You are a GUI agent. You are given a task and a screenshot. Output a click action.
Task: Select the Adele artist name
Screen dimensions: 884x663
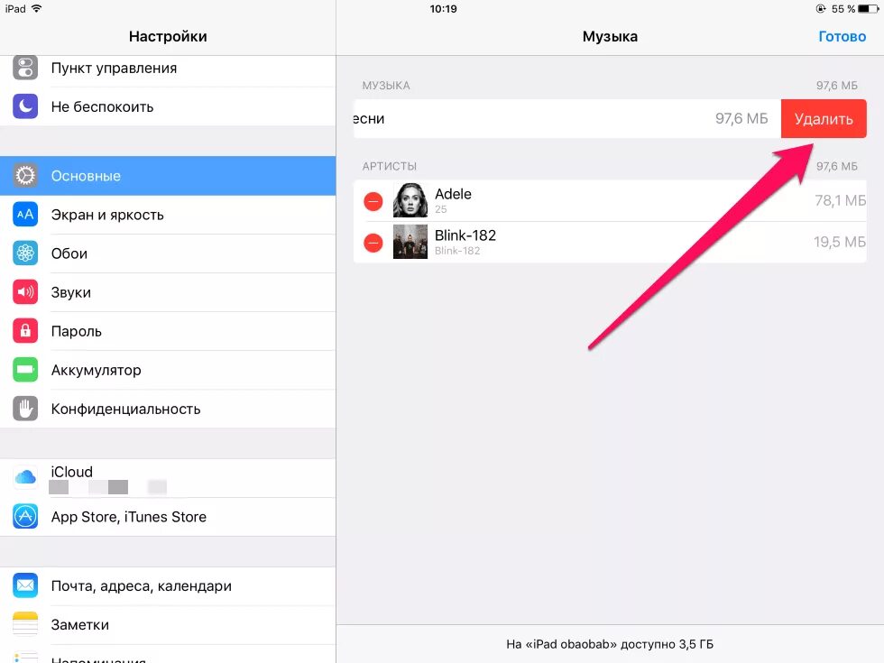point(453,194)
